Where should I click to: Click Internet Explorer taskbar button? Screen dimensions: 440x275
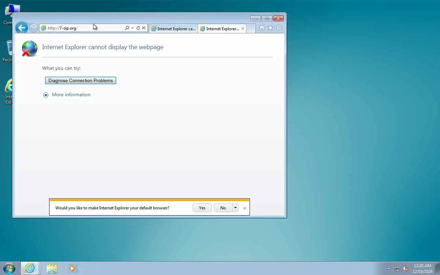click(x=30, y=268)
